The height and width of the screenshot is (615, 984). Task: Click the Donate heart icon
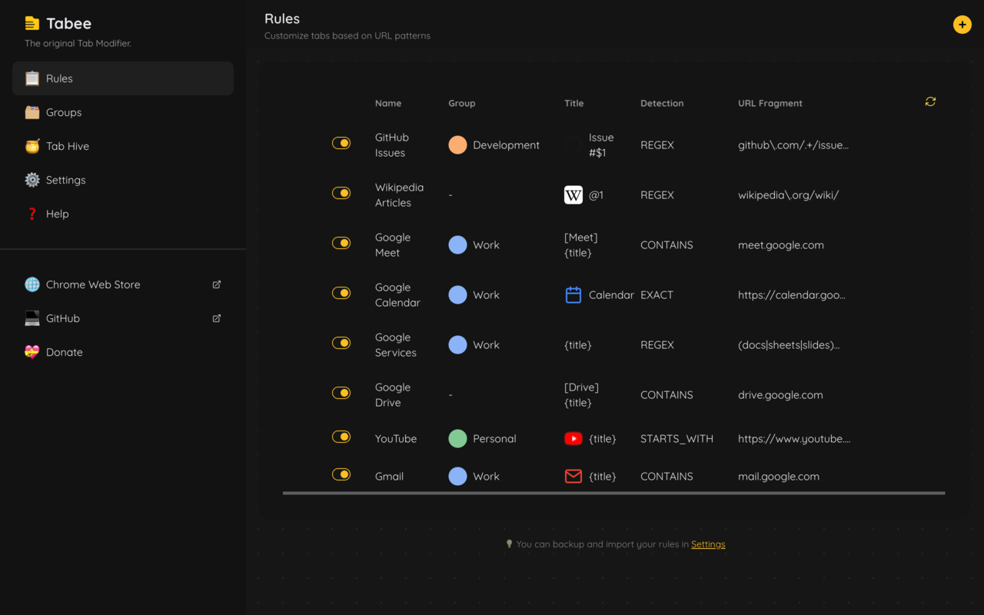(x=32, y=352)
